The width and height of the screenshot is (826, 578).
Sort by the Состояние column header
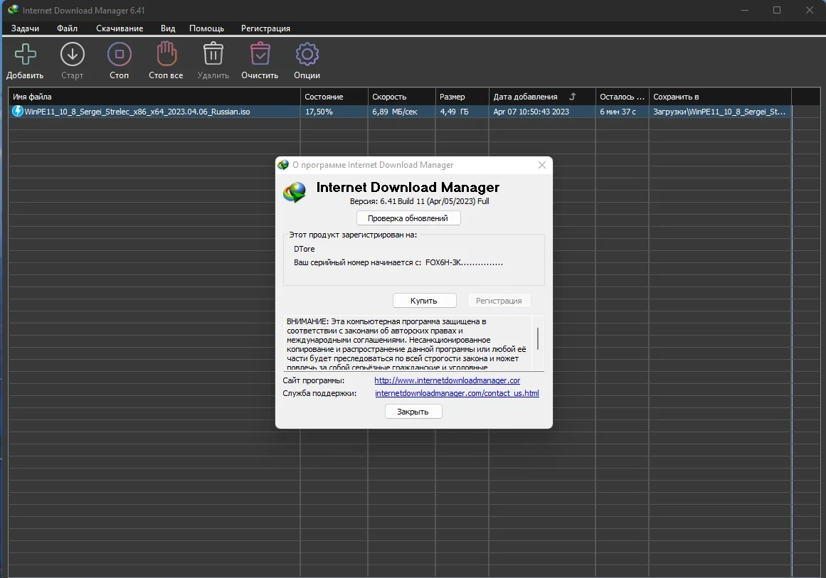pyautogui.click(x=334, y=97)
